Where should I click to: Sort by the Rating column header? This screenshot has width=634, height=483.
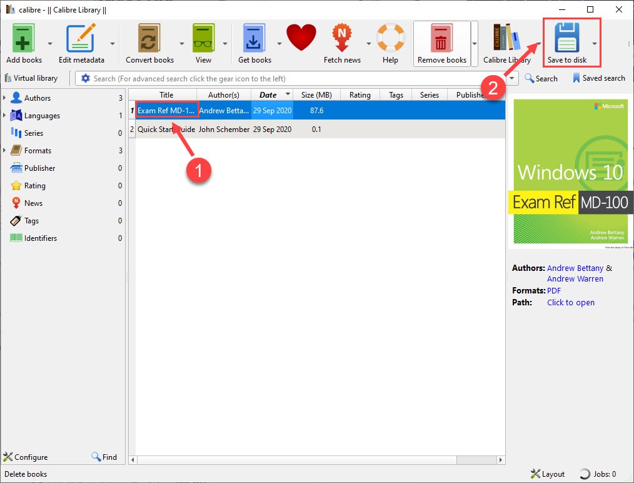click(360, 94)
